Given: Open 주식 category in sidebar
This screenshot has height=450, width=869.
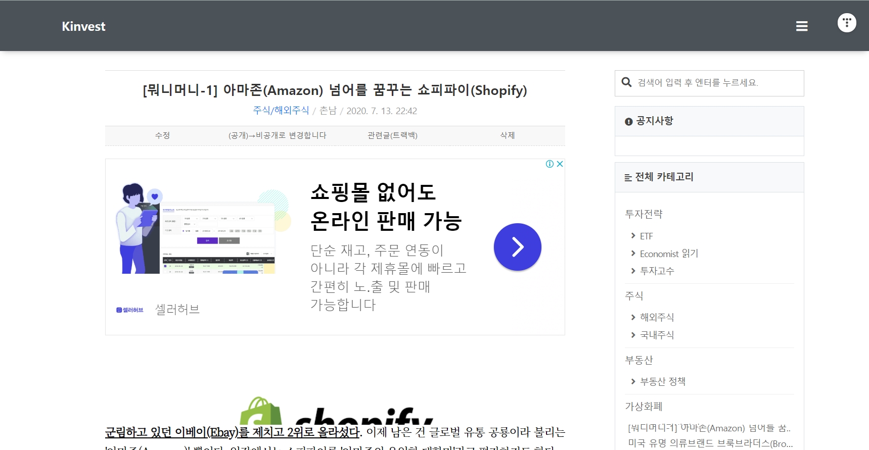Looking at the screenshot, I should (x=634, y=296).
